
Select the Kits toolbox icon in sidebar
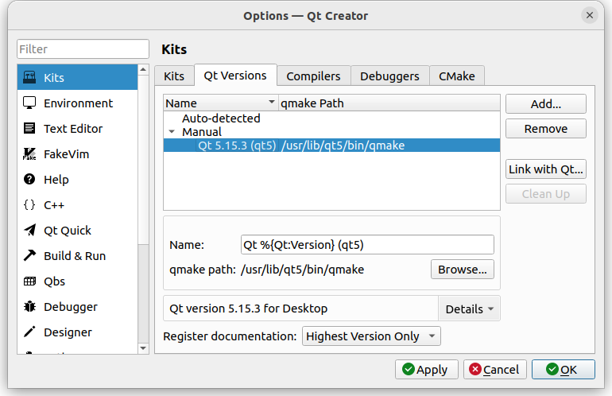point(29,77)
